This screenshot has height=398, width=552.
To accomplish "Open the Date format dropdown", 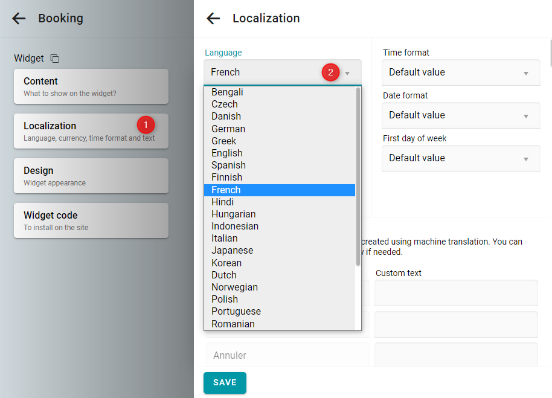I will point(461,115).
